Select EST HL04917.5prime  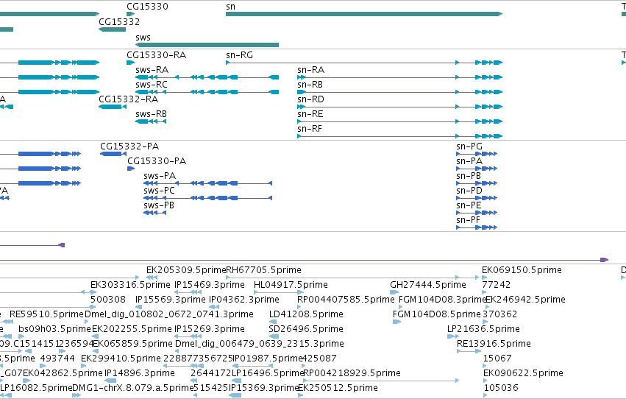click(x=279, y=292)
